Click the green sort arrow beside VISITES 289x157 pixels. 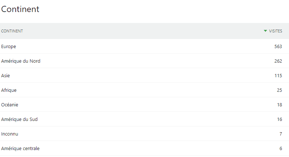tap(265, 31)
